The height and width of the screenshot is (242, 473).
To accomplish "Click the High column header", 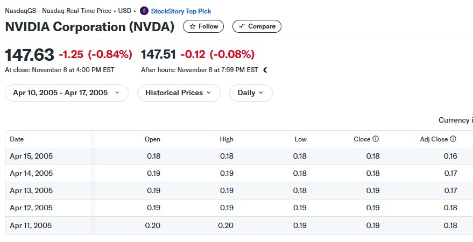I will [227, 139].
